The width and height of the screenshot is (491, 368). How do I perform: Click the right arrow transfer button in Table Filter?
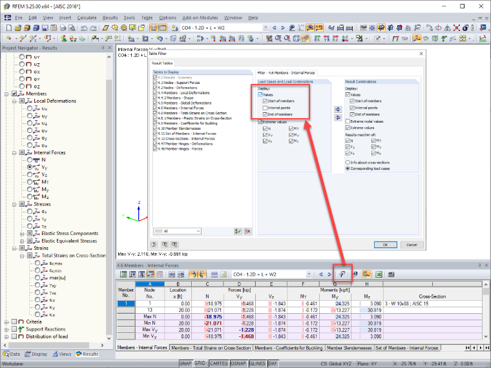[x=338, y=109]
